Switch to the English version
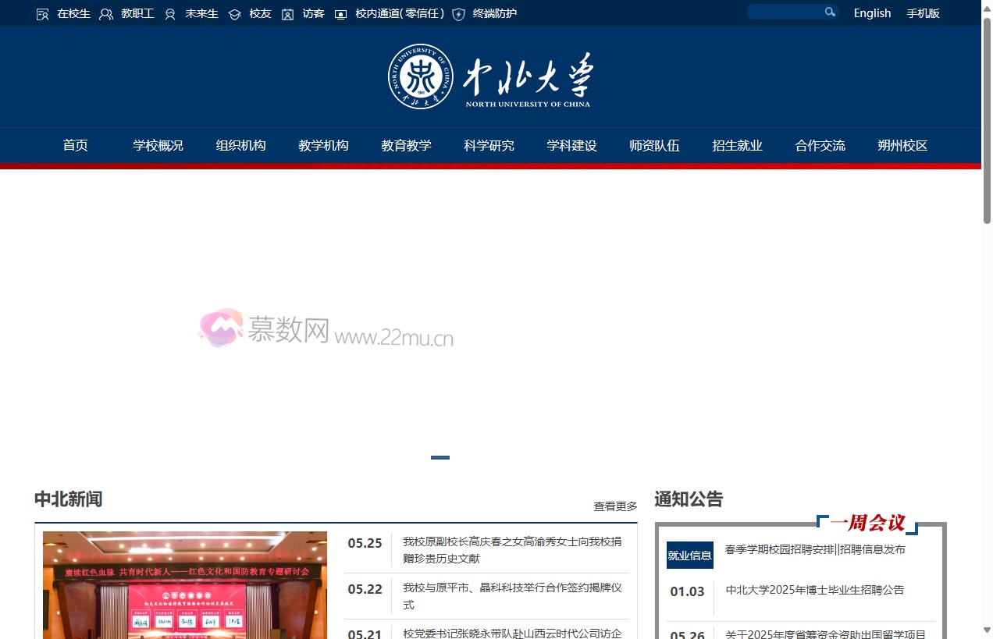The width and height of the screenshot is (993, 639). [x=872, y=12]
